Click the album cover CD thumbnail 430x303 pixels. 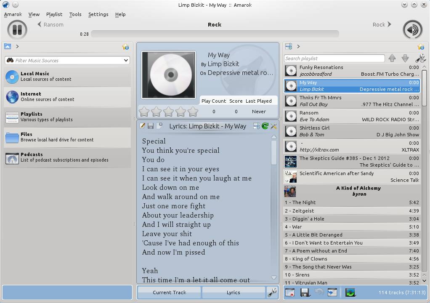point(168,74)
